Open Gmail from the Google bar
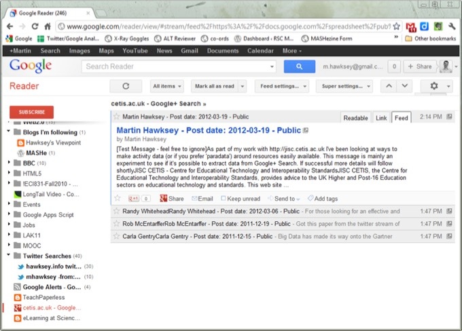This screenshot has height=331, width=462. click(190, 51)
